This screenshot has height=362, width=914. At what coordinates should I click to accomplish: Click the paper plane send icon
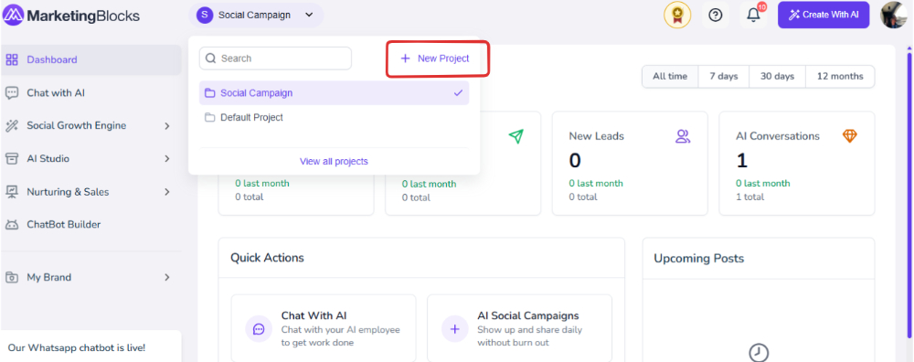click(x=515, y=136)
